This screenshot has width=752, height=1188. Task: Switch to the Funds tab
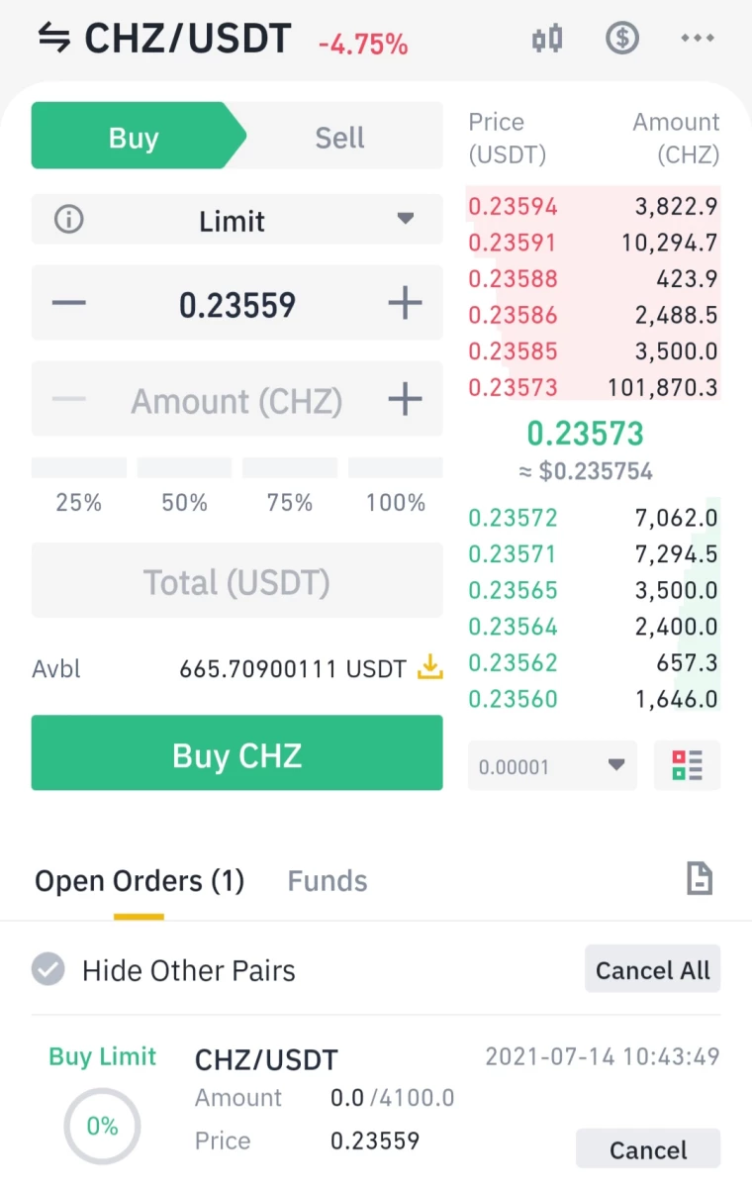click(328, 881)
